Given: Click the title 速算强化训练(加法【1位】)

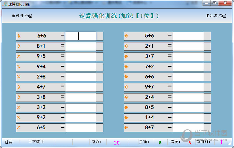Looking at the screenshot, I should (119, 16).
